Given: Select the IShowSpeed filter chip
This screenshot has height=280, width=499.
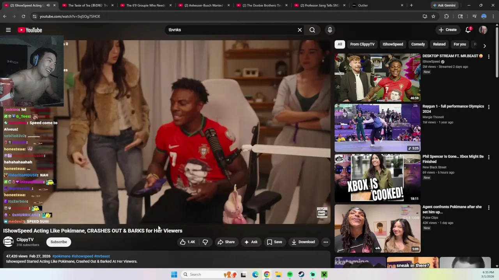Looking at the screenshot, I should (x=393, y=44).
